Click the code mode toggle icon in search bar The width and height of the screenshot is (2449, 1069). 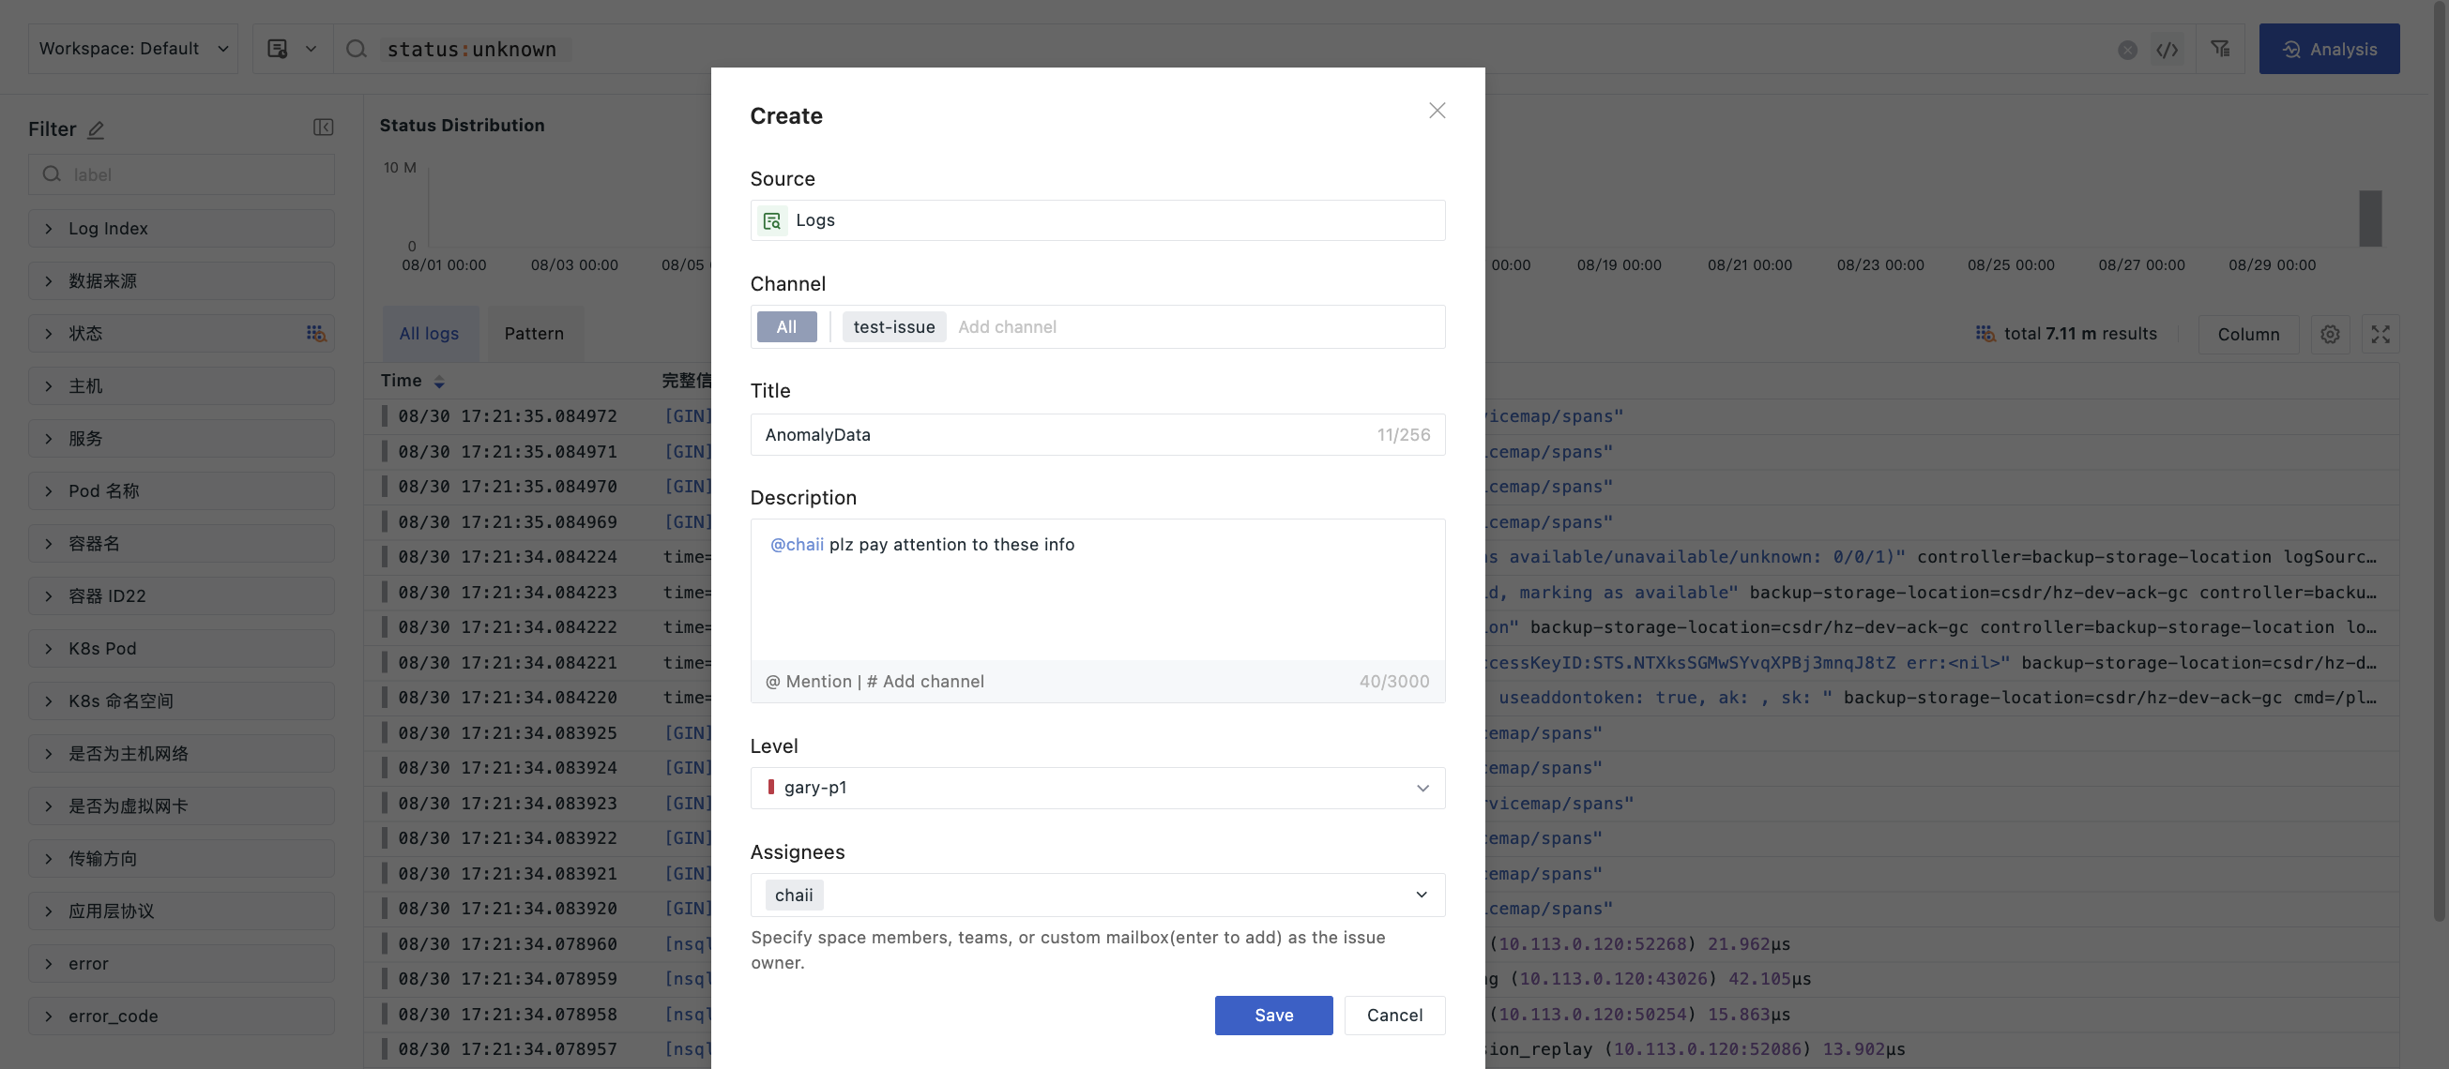coord(2167,50)
